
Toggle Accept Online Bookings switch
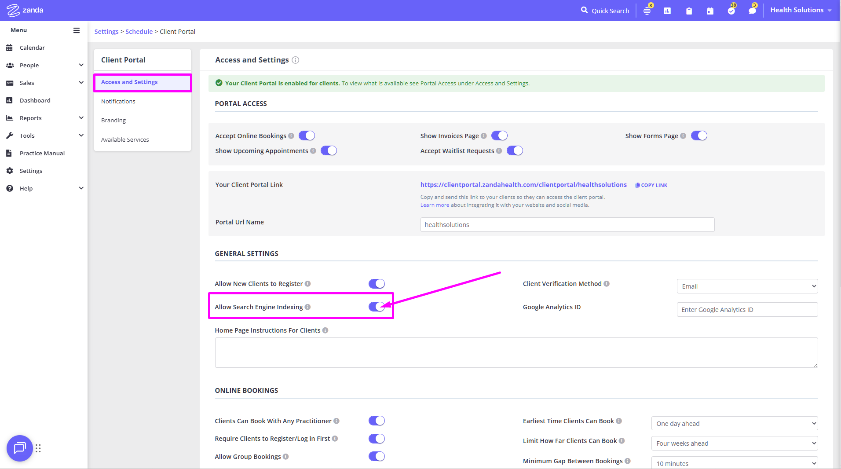(x=307, y=136)
